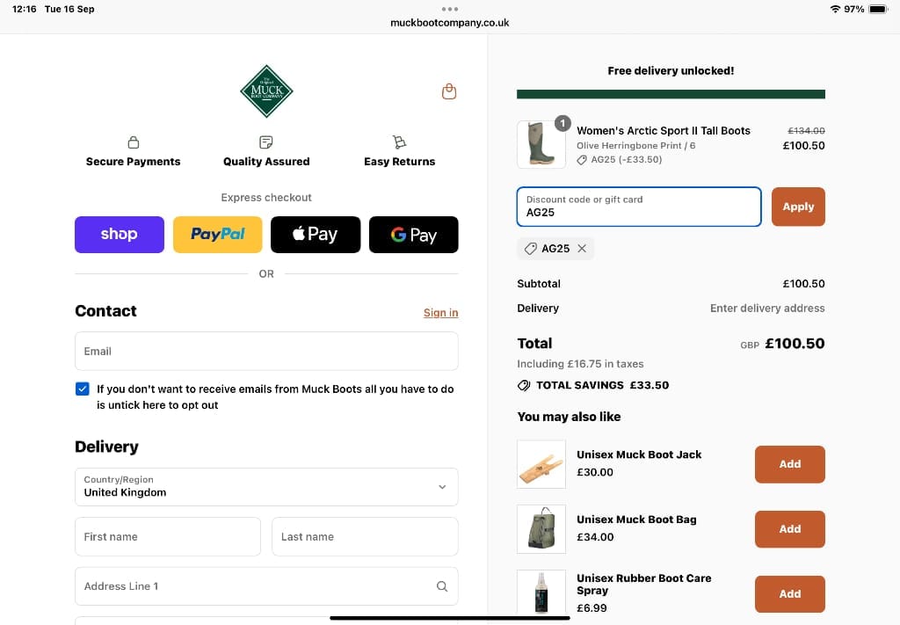
Task: Click the 'Including £16.75 in taxes' text
Action: (x=580, y=364)
